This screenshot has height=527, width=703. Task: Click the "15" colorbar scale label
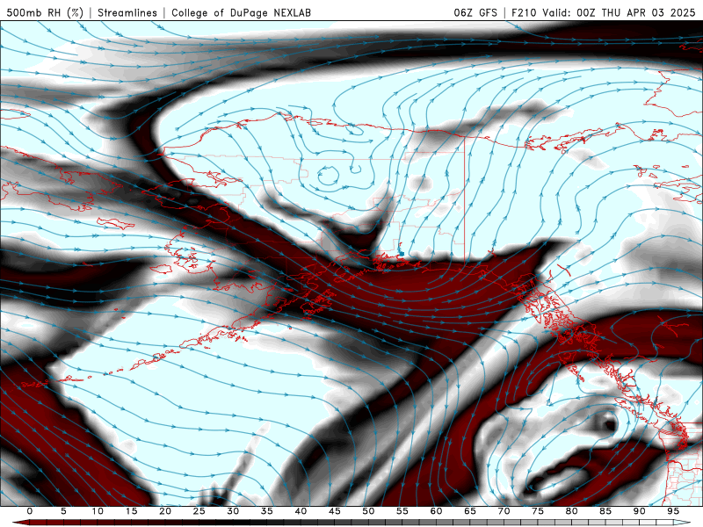coord(131,511)
